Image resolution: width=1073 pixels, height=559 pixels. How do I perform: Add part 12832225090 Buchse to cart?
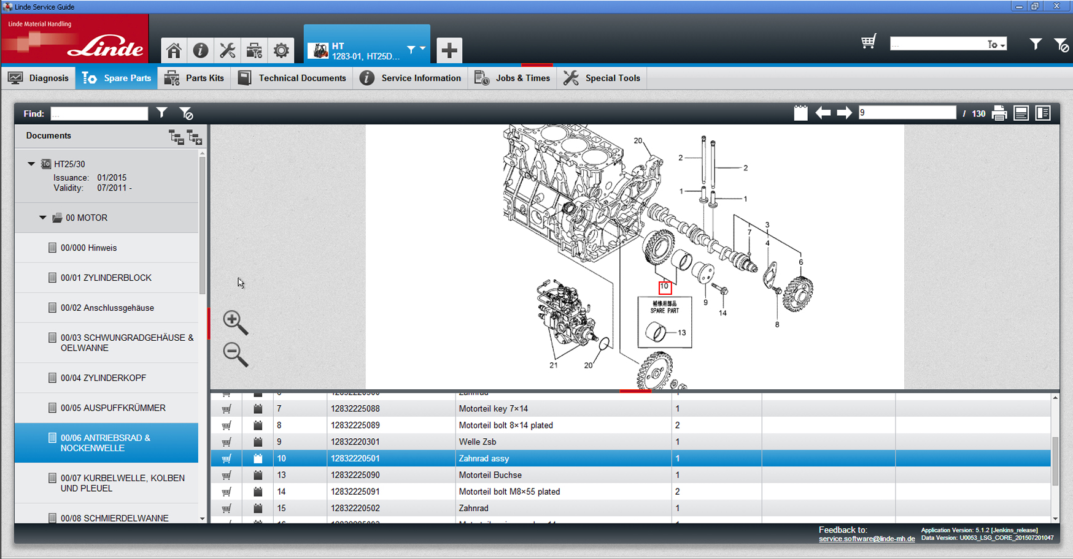coord(227,475)
